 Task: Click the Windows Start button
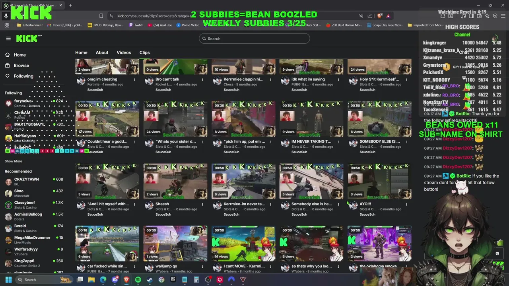pos(8,280)
